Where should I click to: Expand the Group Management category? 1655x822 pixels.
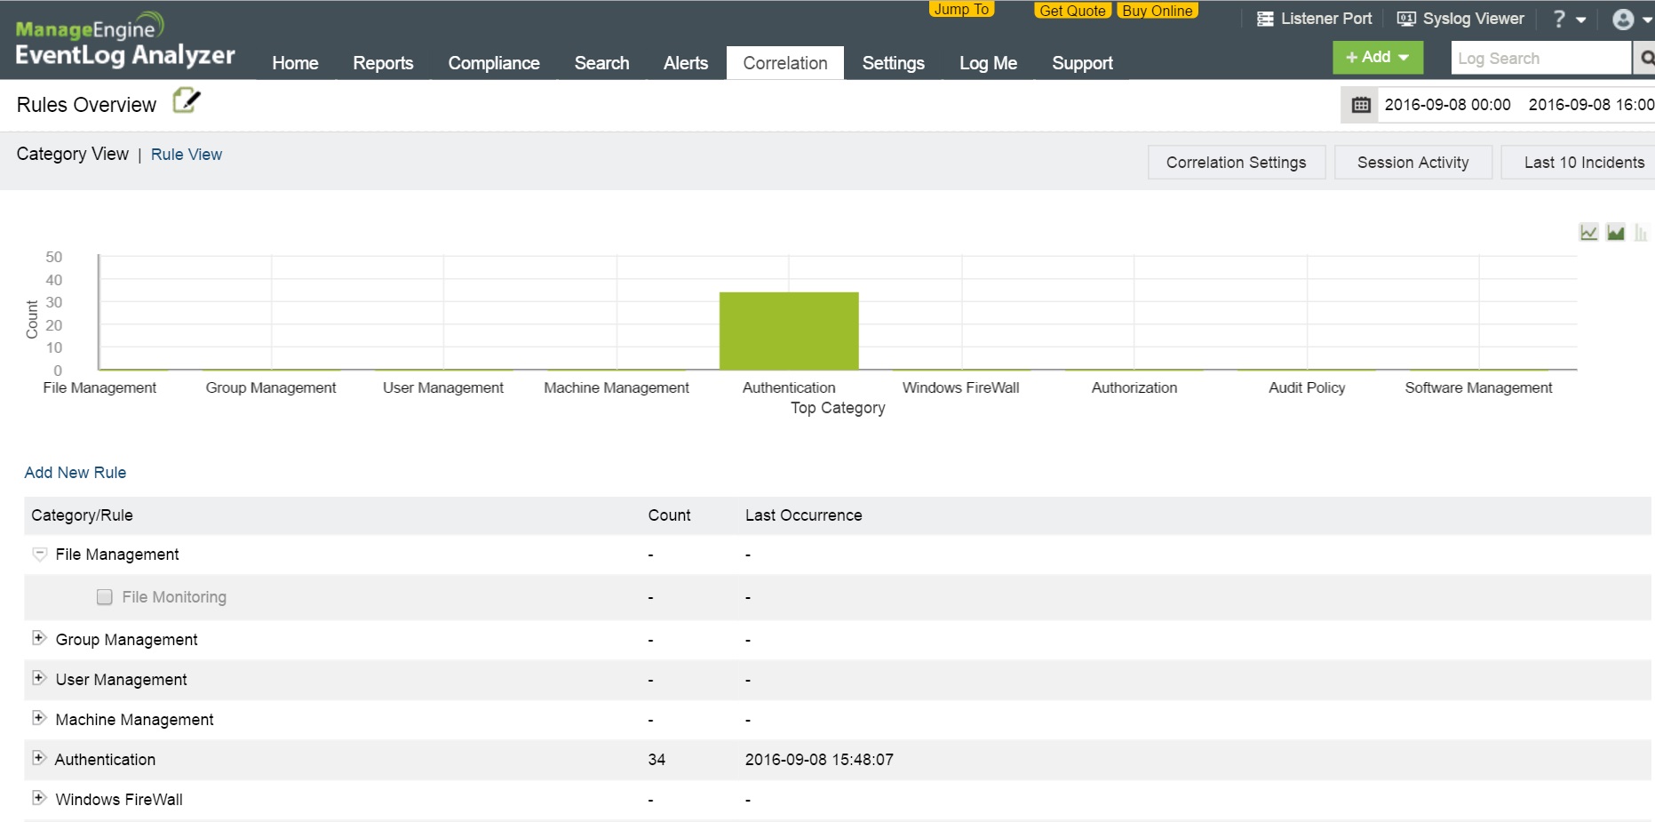(39, 638)
